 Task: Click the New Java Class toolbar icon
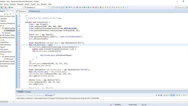(x=96, y=7)
